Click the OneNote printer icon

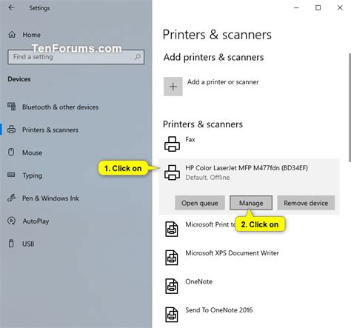coord(172,286)
